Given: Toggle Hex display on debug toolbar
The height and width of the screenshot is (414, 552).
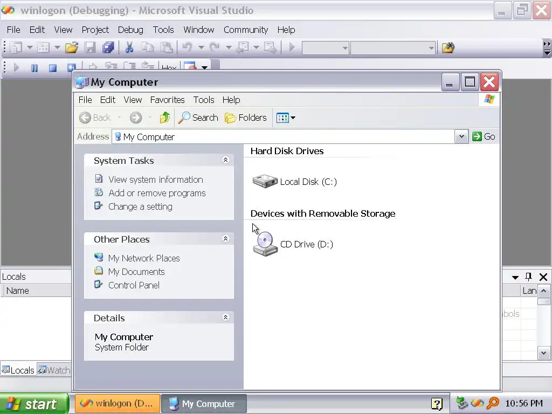Looking at the screenshot, I should tap(169, 67).
